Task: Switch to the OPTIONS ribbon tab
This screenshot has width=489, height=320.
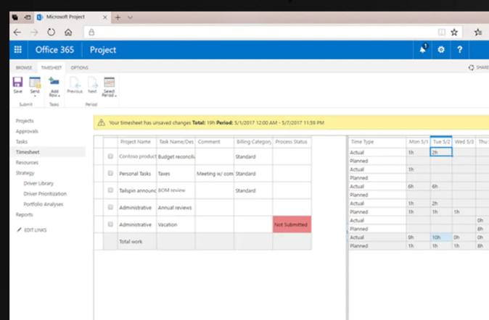Action: (x=80, y=67)
